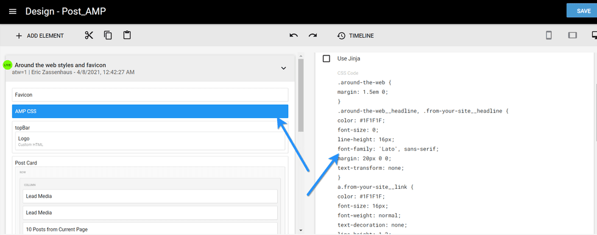Screen dimensions: 597x235
Task: Open the Timeline history
Action: click(355, 36)
